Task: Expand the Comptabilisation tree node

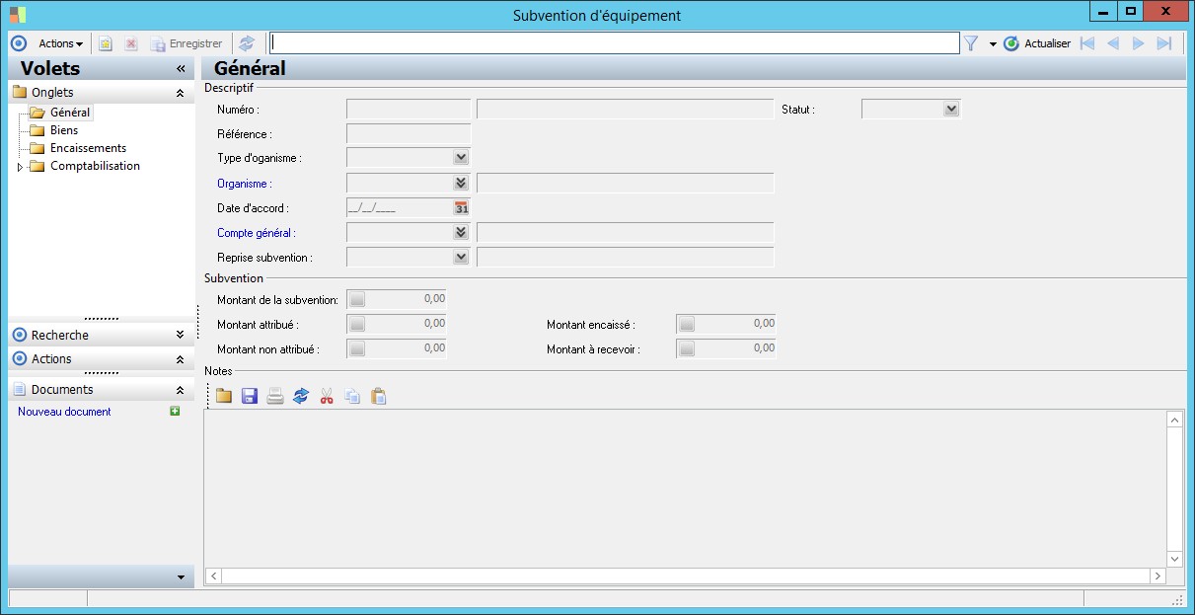Action: point(20,167)
